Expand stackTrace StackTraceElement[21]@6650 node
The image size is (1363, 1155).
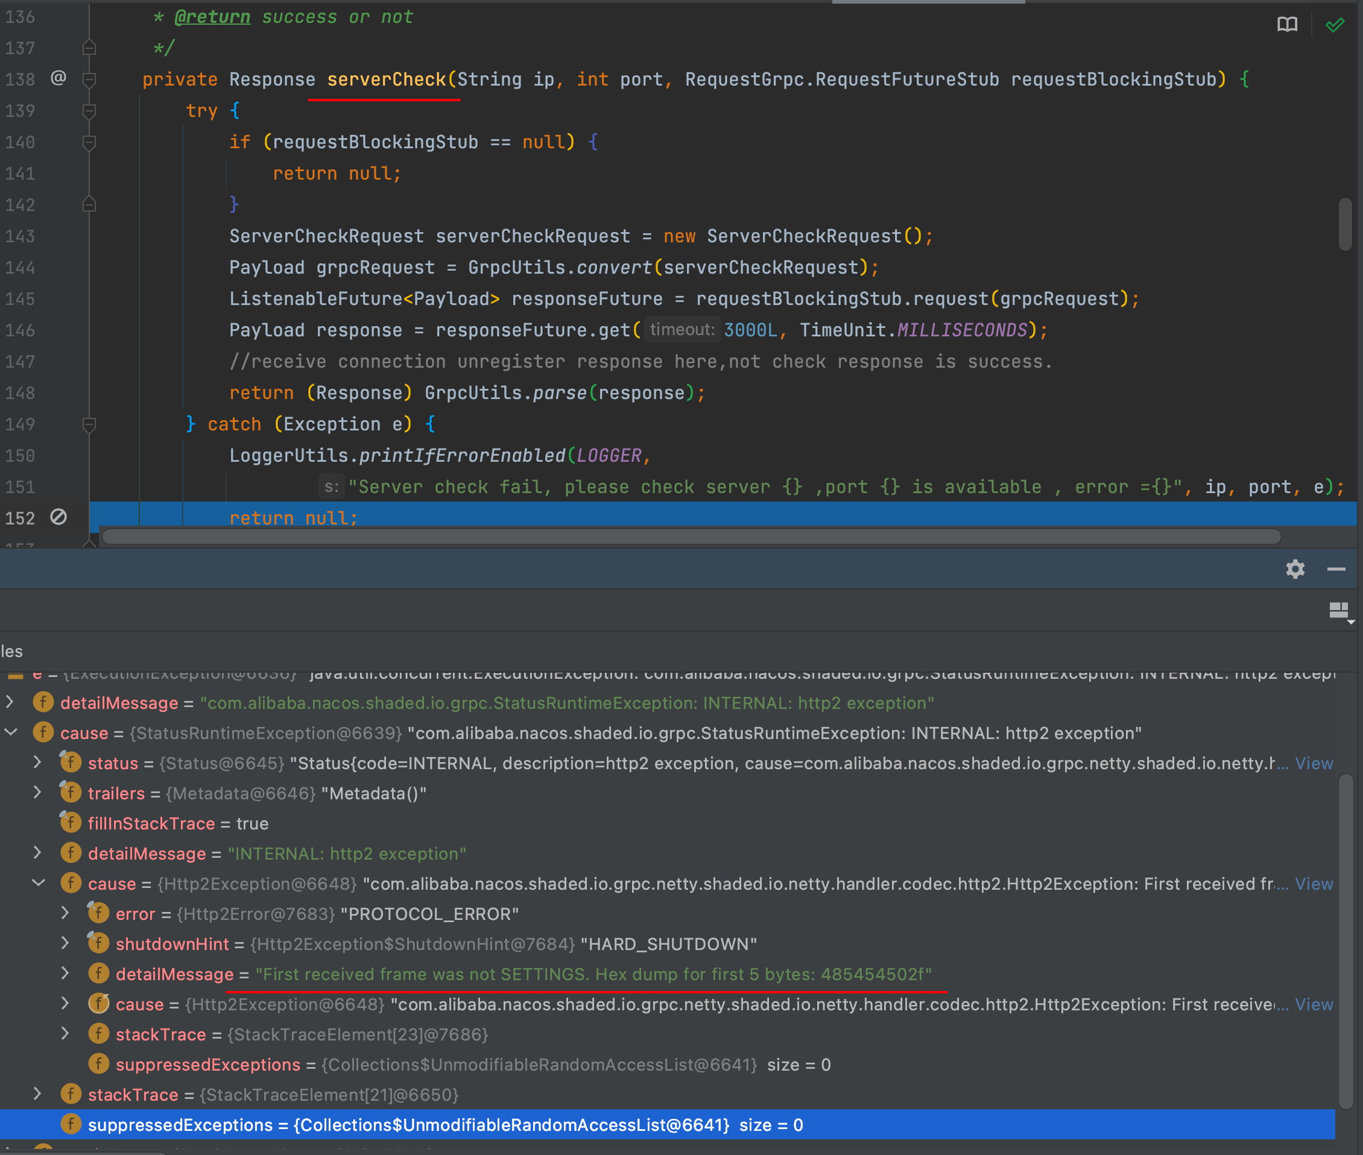[x=37, y=1094]
